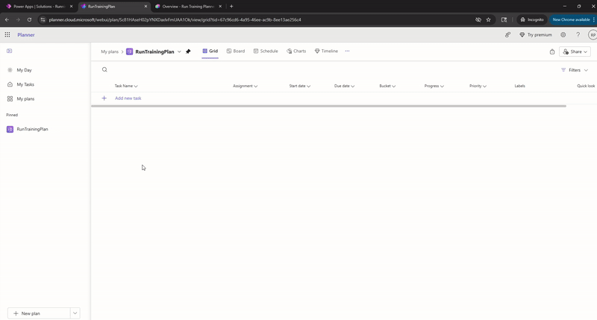Image resolution: width=597 pixels, height=320 pixels.
Task: Click the Add new task link
Action: click(128, 98)
